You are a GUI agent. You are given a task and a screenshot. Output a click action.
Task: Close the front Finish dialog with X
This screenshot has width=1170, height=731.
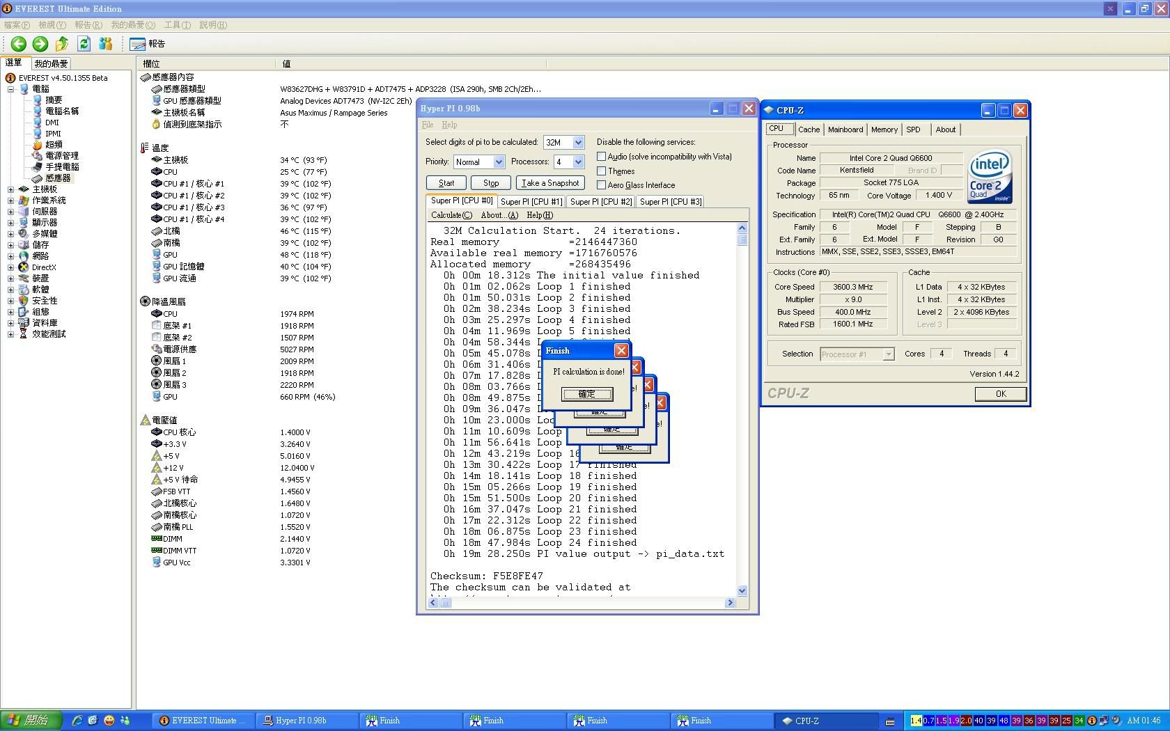(621, 350)
